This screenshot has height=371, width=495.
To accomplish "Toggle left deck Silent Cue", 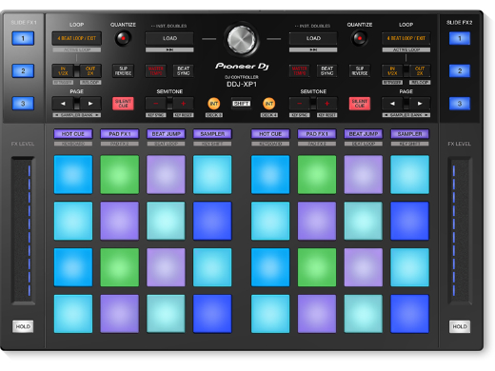I will click(x=123, y=104).
